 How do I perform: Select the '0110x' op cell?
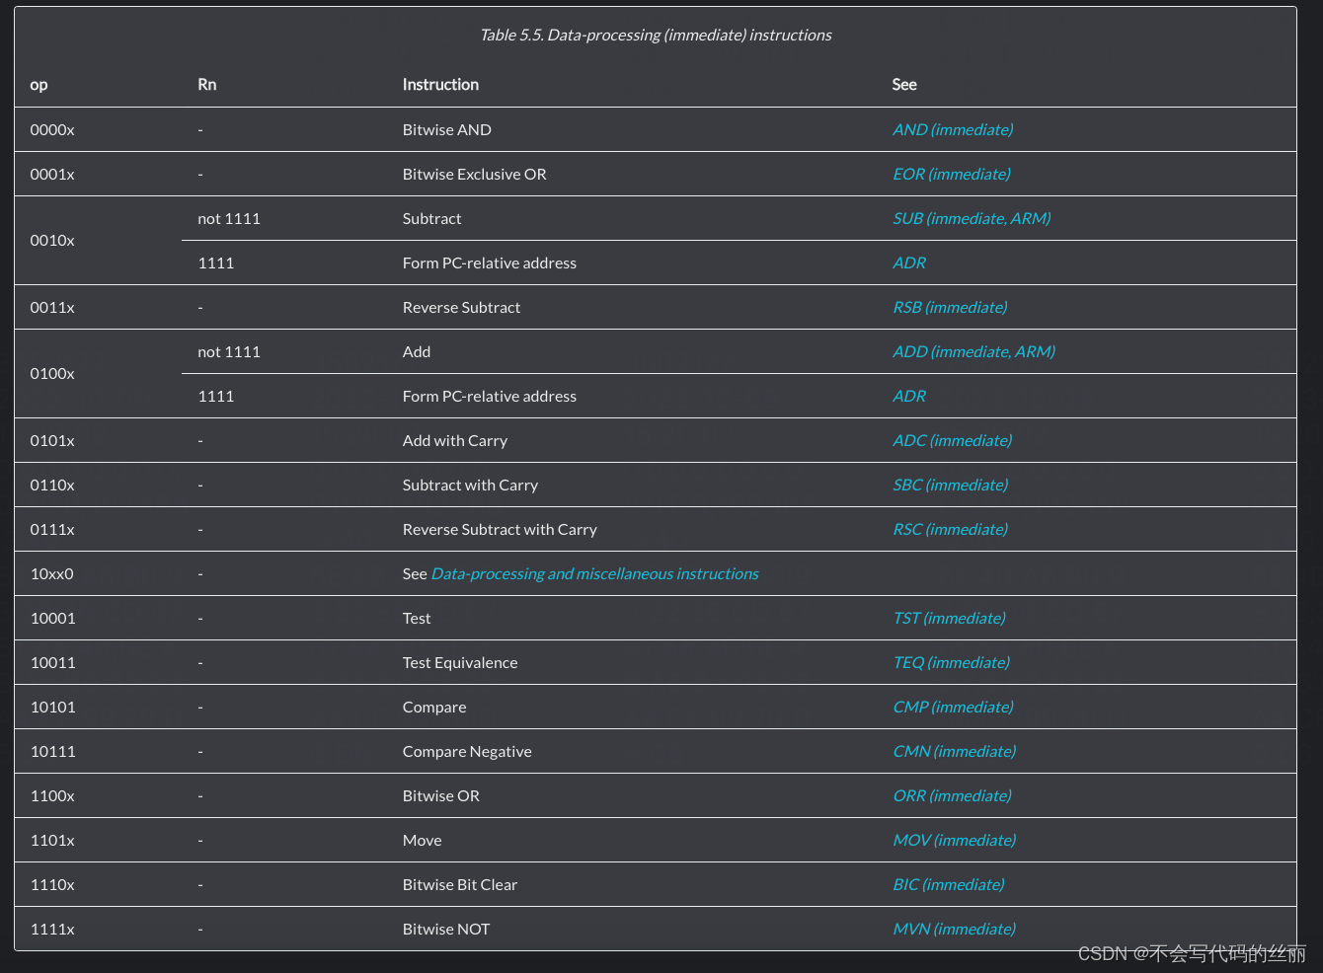click(x=52, y=485)
